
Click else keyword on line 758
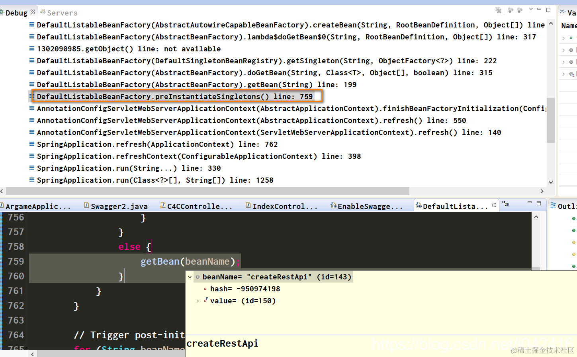(129, 247)
